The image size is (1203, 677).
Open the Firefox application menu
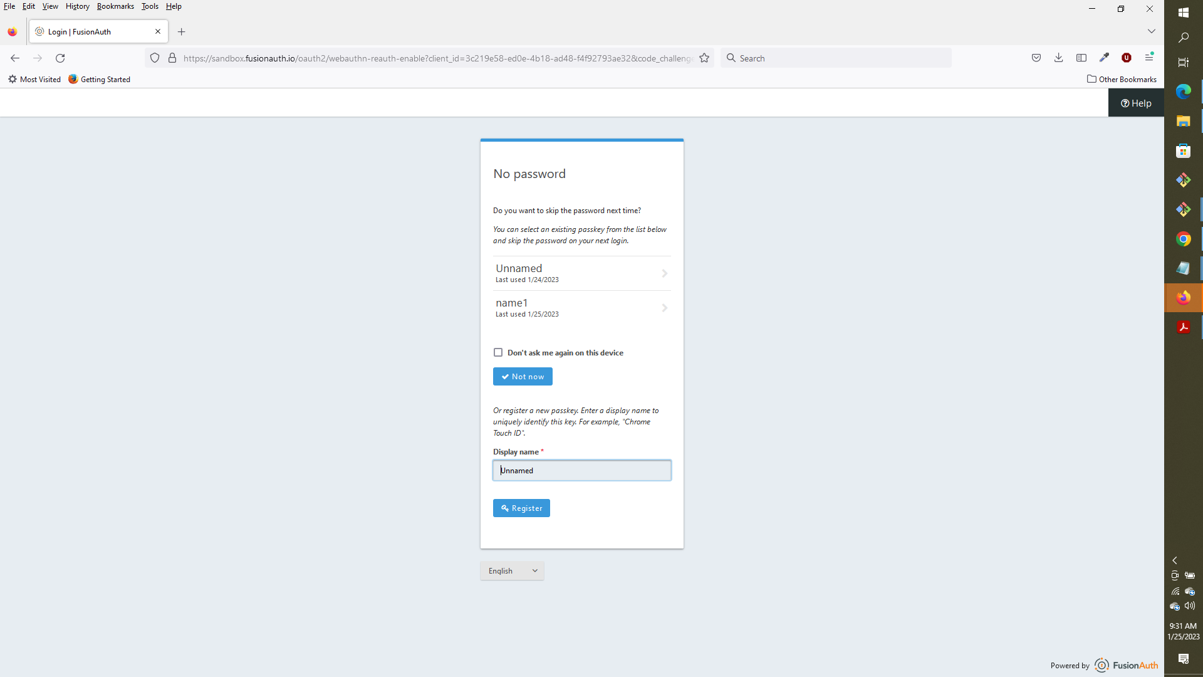[x=1150, y=58]
